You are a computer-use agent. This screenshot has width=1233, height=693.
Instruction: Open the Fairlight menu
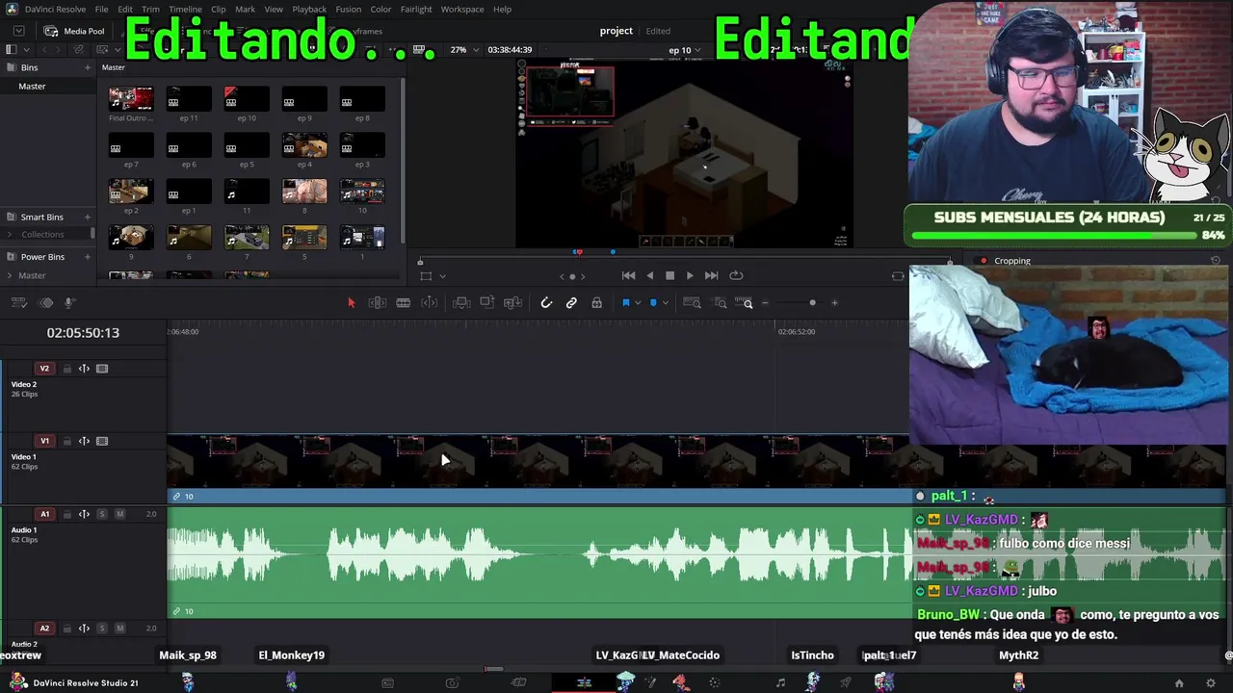pos(416,9)
